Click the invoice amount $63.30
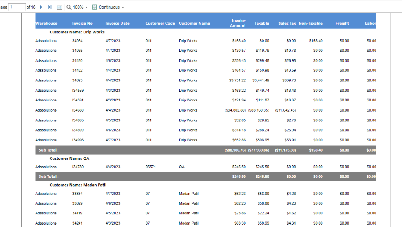402x230 pixels. pos(240,223)
